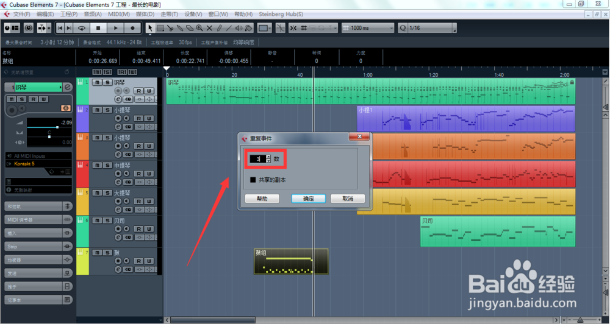Expand the MIDI 调节器 inspector section

click(38, 220)
